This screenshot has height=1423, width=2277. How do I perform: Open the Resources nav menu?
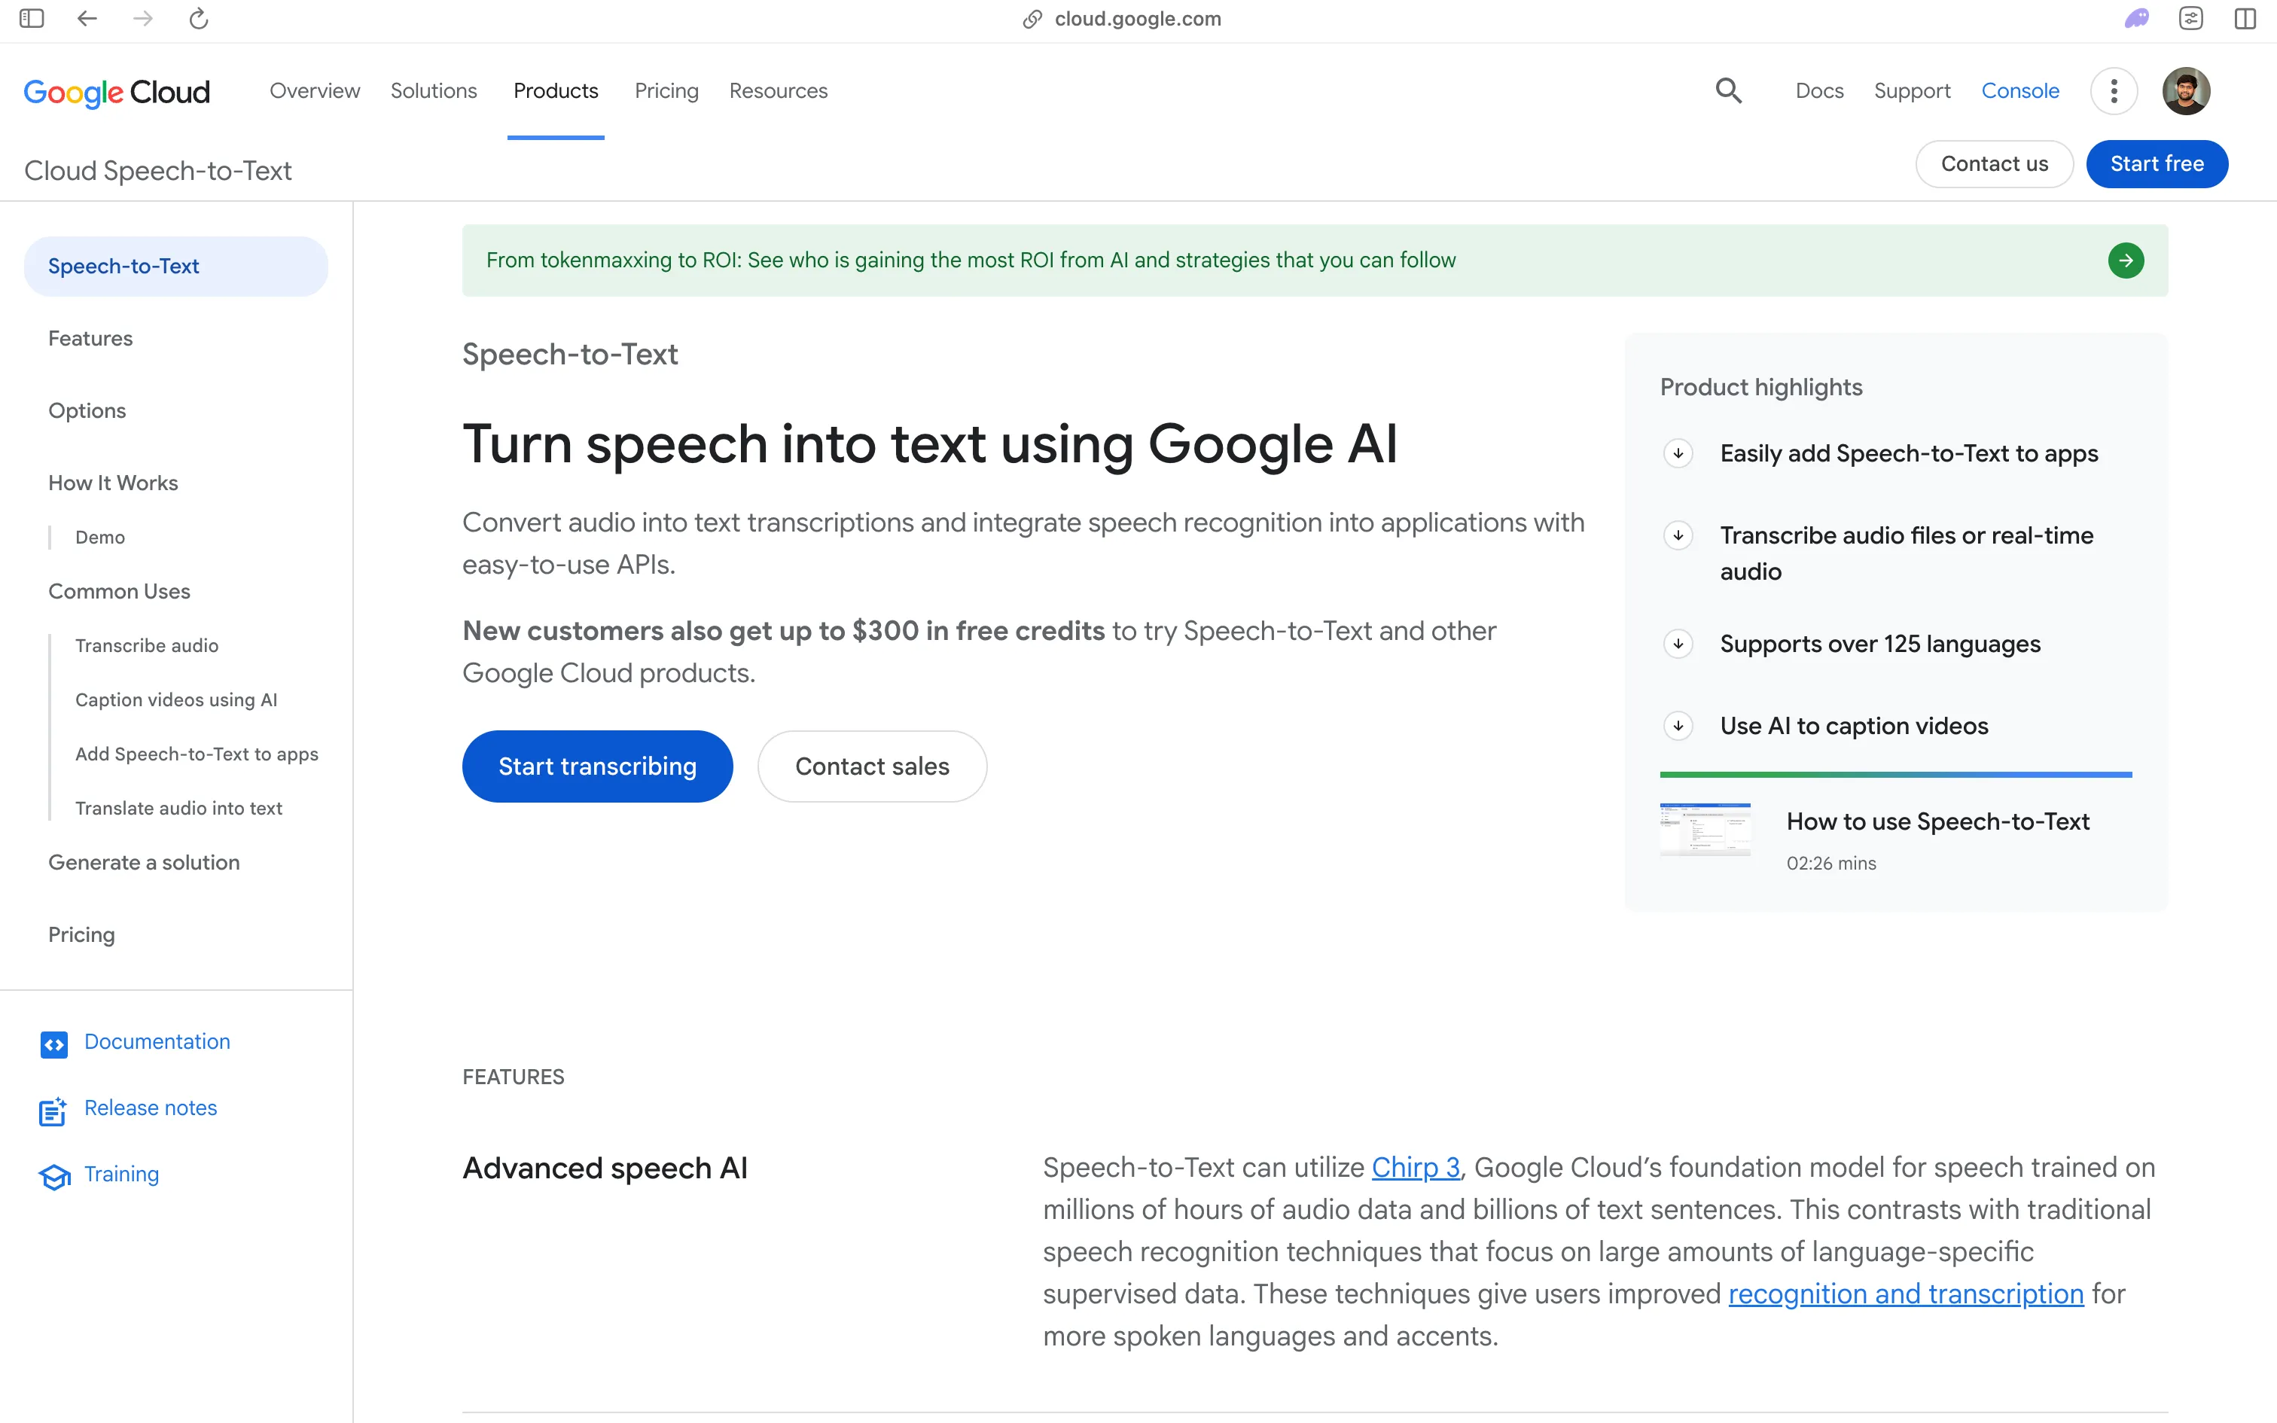[x=778, y=91]
